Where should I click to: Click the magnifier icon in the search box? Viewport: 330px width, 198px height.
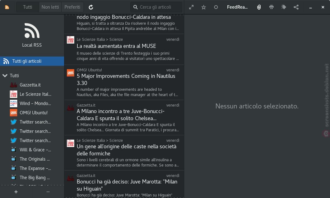[x=136, y=7]
